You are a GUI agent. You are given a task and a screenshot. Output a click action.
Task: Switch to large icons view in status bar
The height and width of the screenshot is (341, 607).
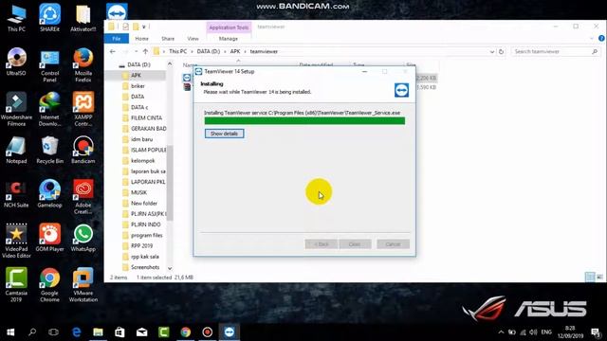[x=599, y=277]
